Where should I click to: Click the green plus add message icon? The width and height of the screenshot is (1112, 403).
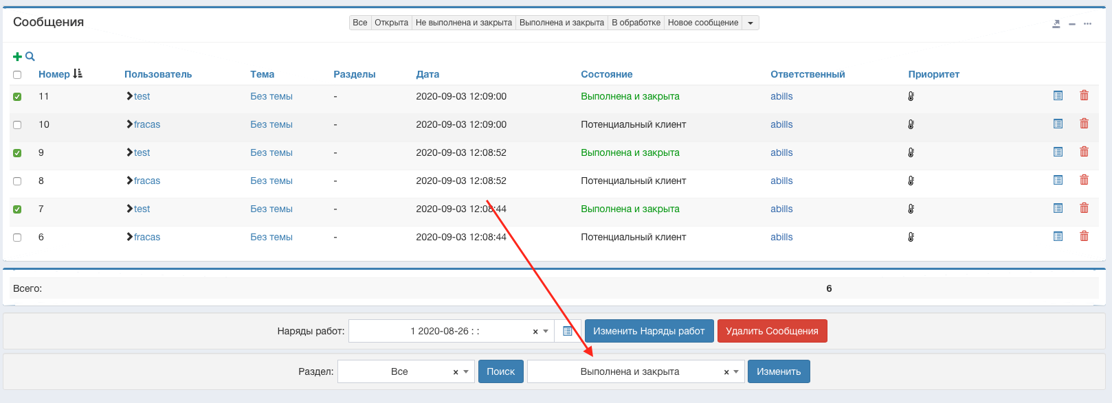17,57
